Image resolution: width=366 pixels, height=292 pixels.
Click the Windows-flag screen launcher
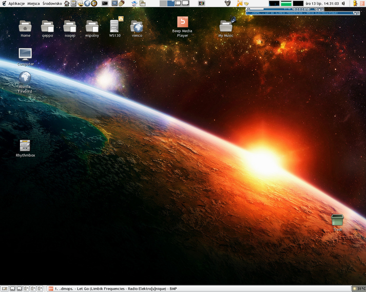pyautogui.click(x=201, y=3)
